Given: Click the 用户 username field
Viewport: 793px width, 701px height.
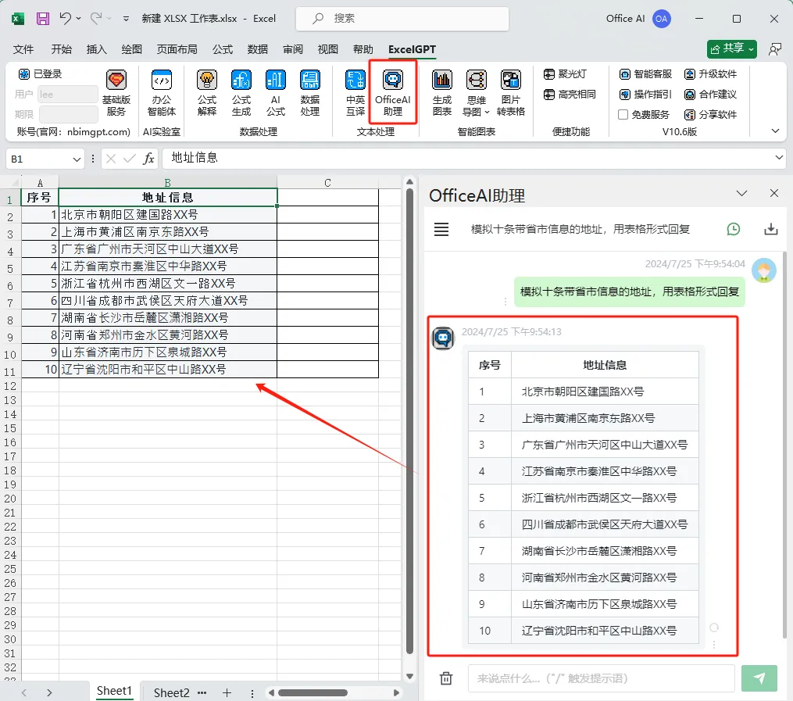Looking at the screenshot, I should click(68, 95).
